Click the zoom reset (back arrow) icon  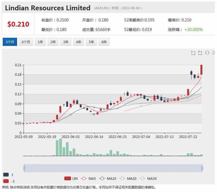click(200, 53)
